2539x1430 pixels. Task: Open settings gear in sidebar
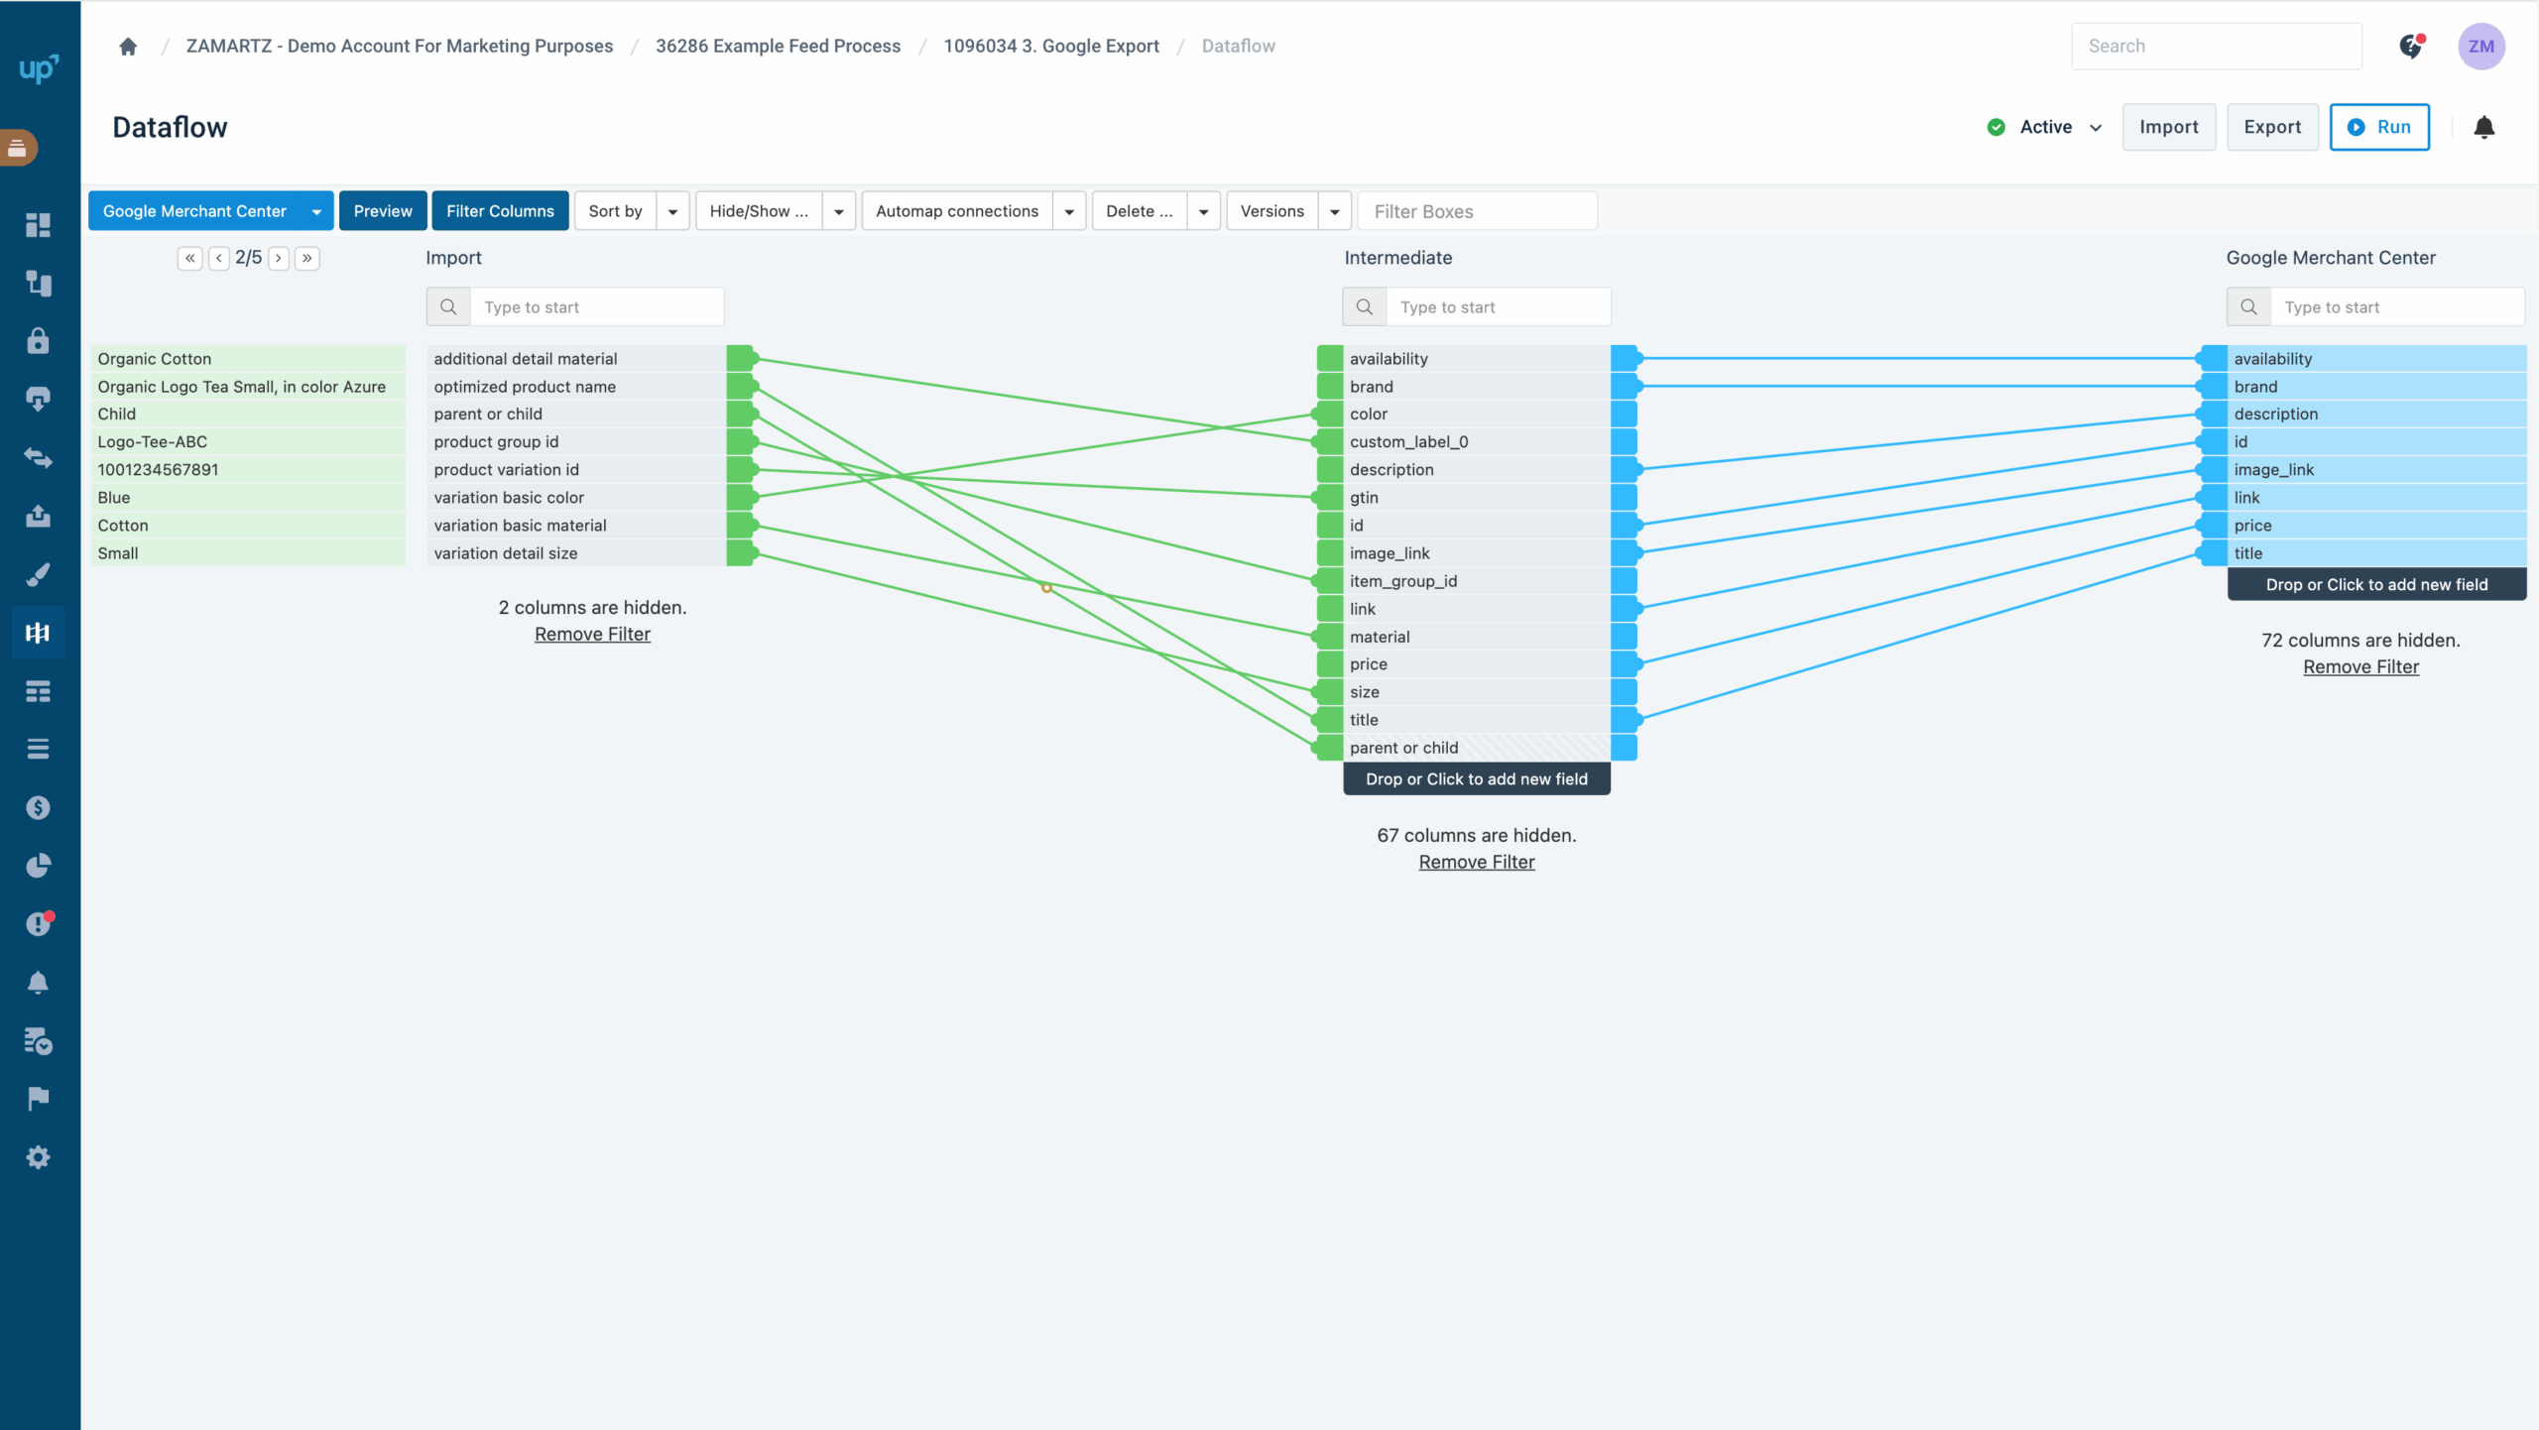(38, 1157)
